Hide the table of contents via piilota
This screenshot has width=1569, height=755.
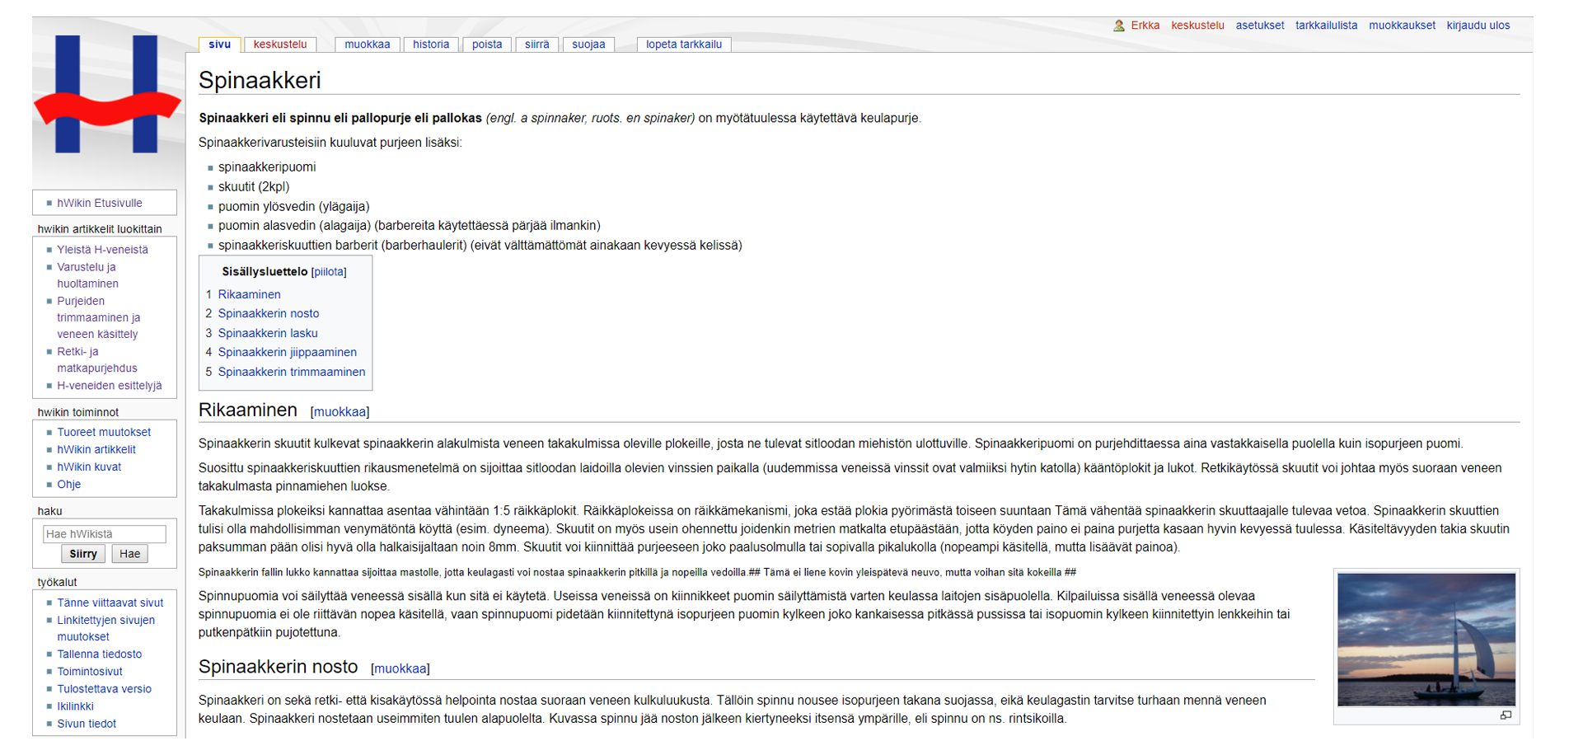tap(328, 272)
